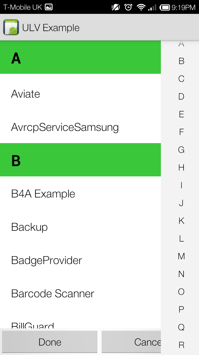Tap the ULV Example Android app icon
Image resolution: width=199 pixels, height=355 pixels.
(x=11, y=27)
